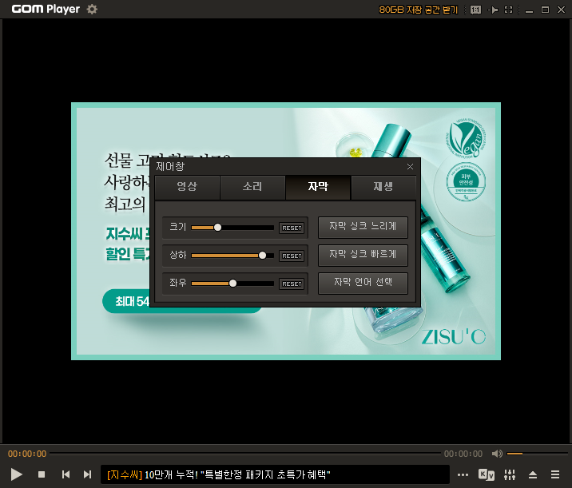This screenshot has width=572, height=488.
Task: Maximize the GOM Player window
Action: coord(545,10)
